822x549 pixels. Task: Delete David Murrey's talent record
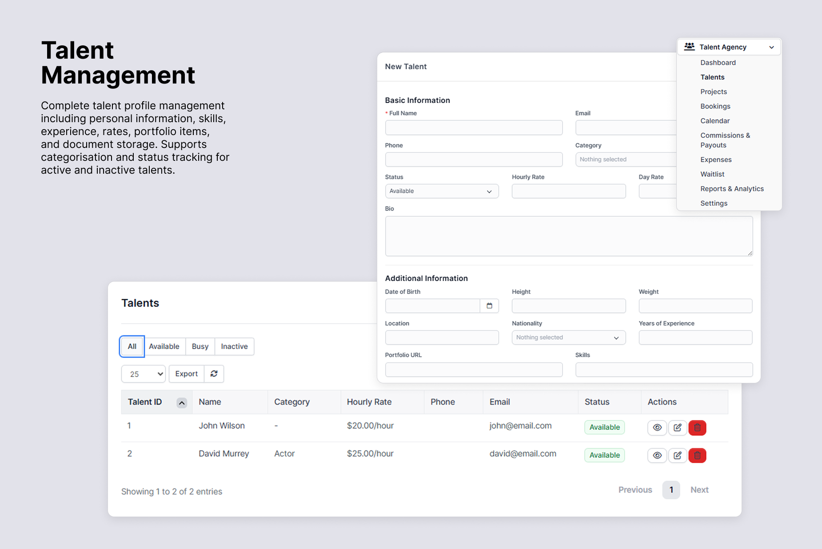coord(697,455)
